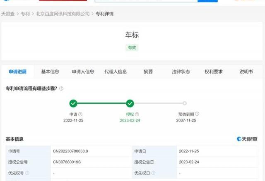Go to the 摘要 tab

pyautogui.click(x=148, y=71)
